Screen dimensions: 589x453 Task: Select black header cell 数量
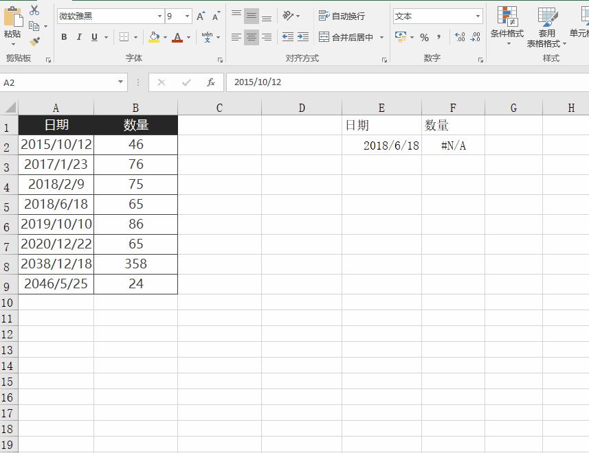point(135,125)
